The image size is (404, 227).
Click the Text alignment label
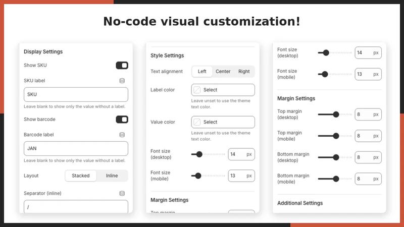[167, 72]
